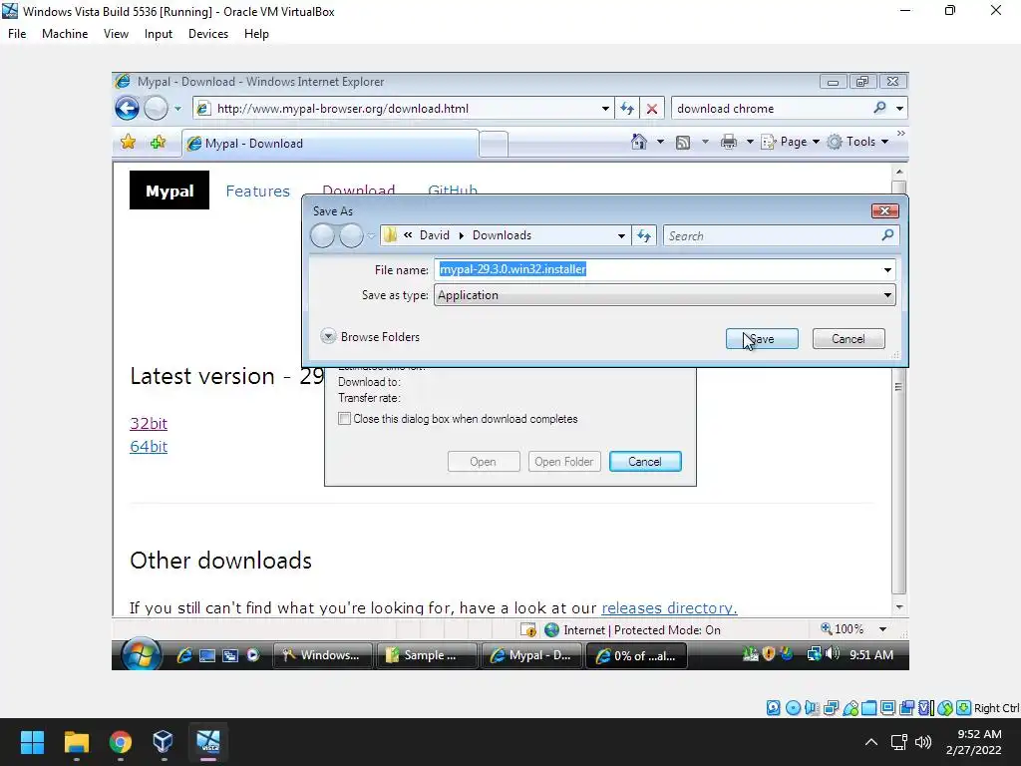Open VirtualBox Help menu
Viewport: 1021px width, 766px height.
[256, 34]
